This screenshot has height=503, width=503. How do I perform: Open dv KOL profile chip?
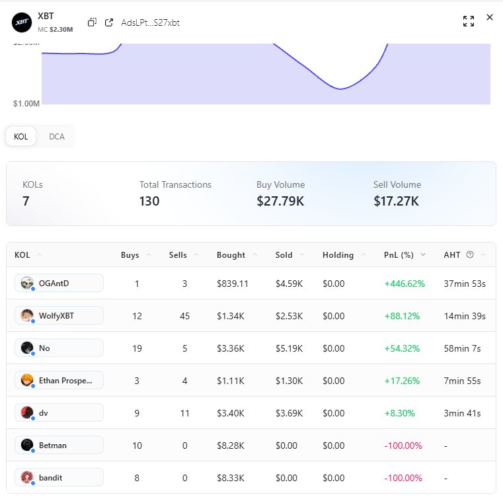pos(59,413)
